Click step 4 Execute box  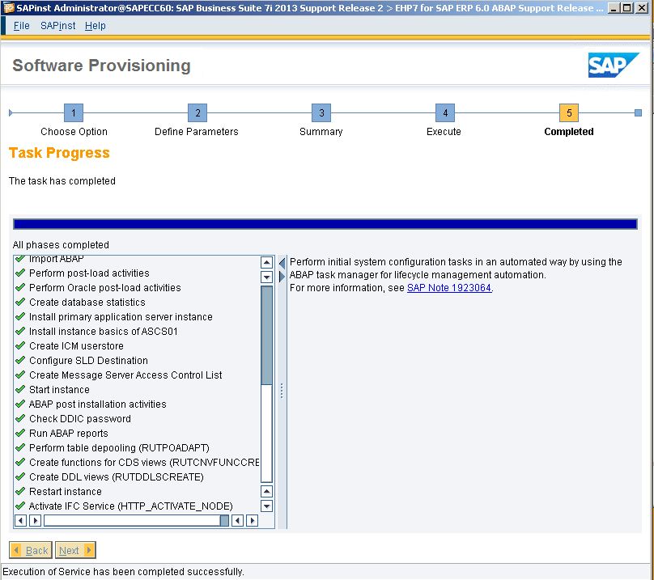(445, 112)
